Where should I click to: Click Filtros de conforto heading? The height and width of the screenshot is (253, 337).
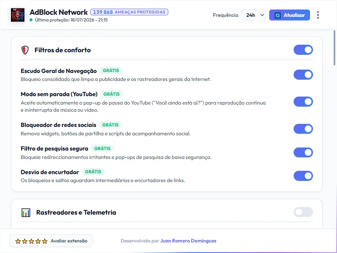62,50
